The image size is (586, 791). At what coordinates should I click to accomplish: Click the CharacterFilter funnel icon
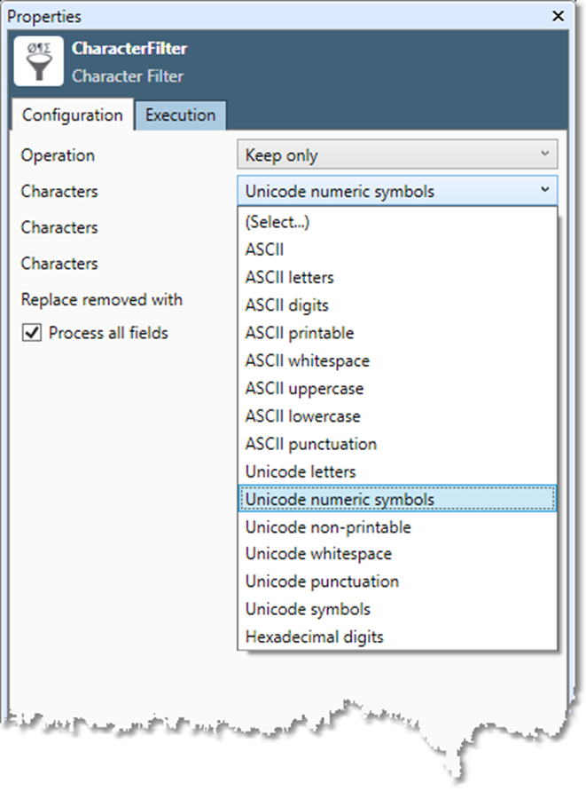click(x=39, y=62)
